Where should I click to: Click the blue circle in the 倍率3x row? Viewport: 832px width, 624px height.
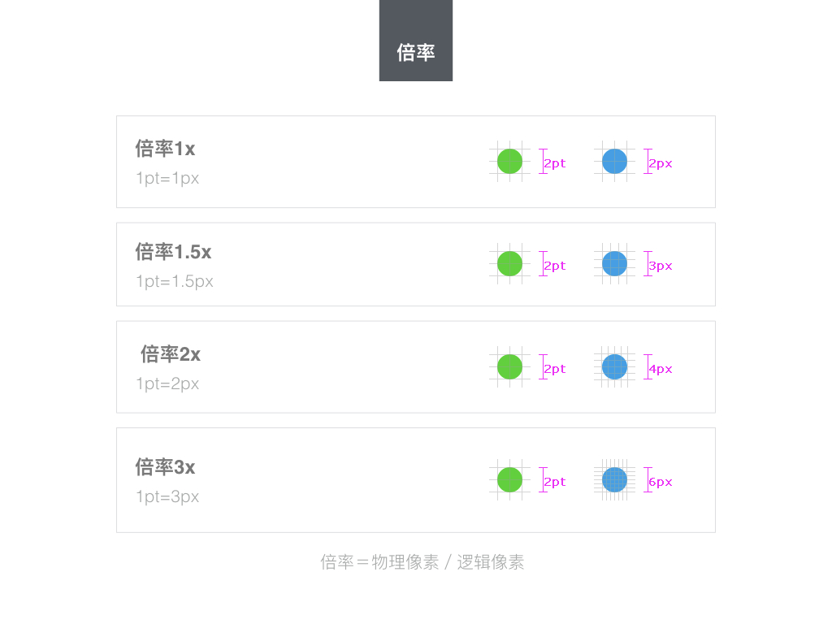coord(614,480)
